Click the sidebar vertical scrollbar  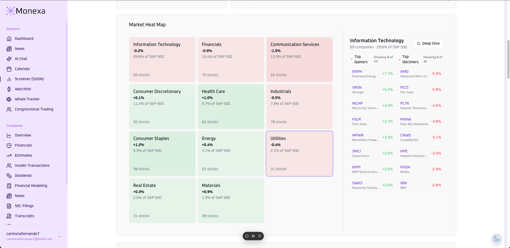(x=67, y=104)
